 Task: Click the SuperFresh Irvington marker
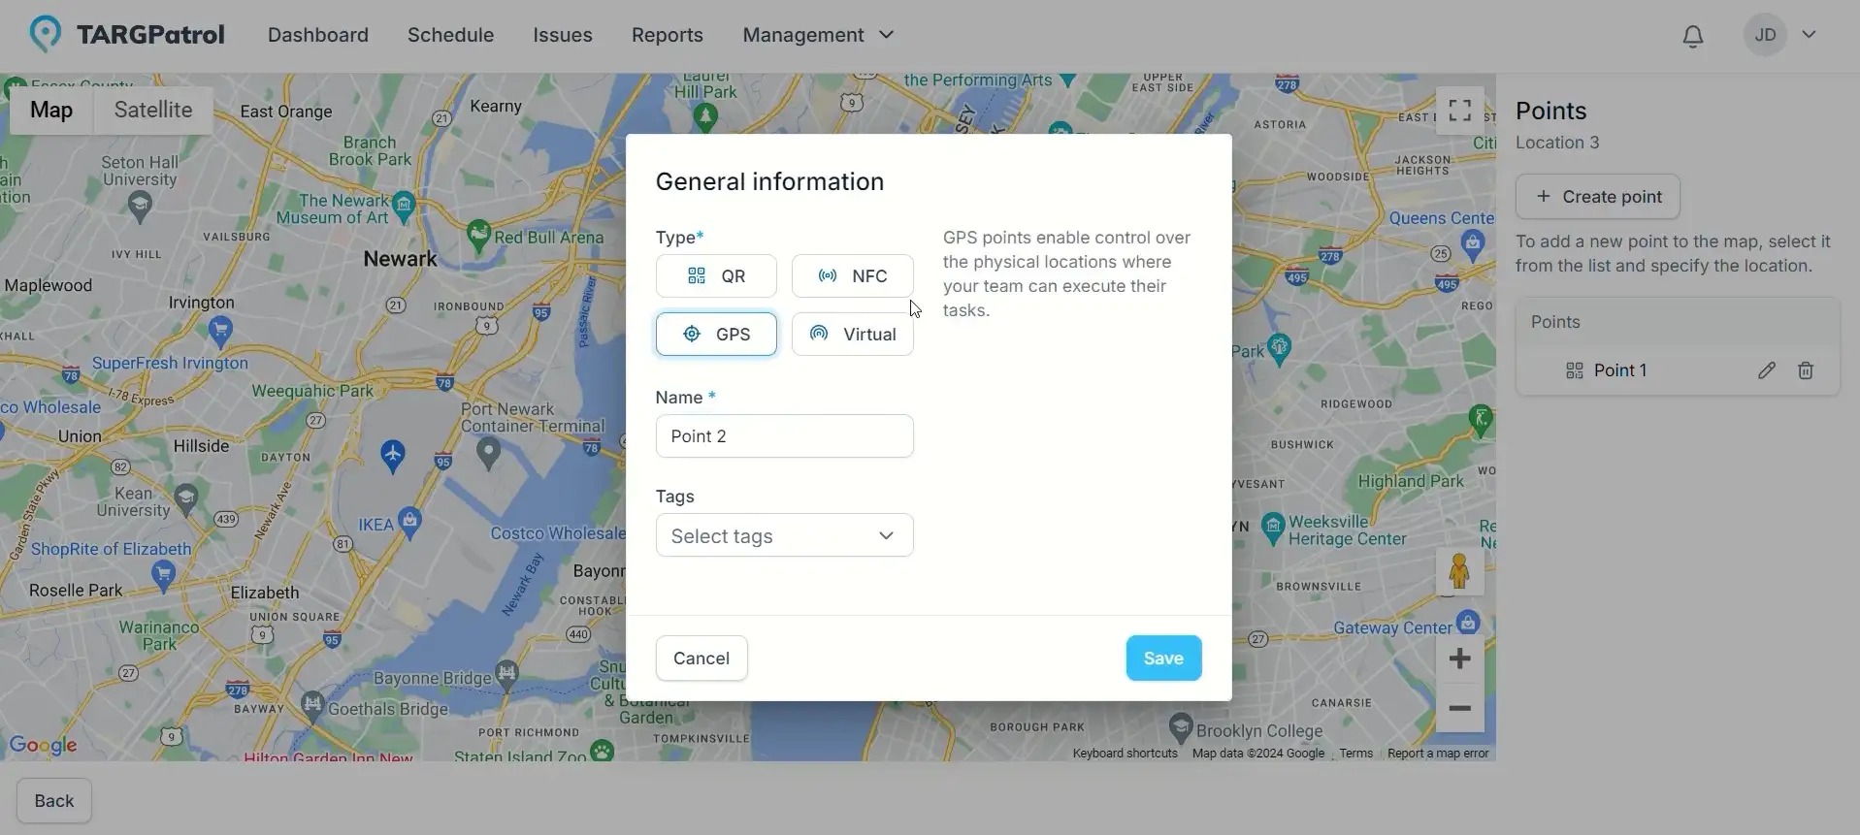pos(220,333)
